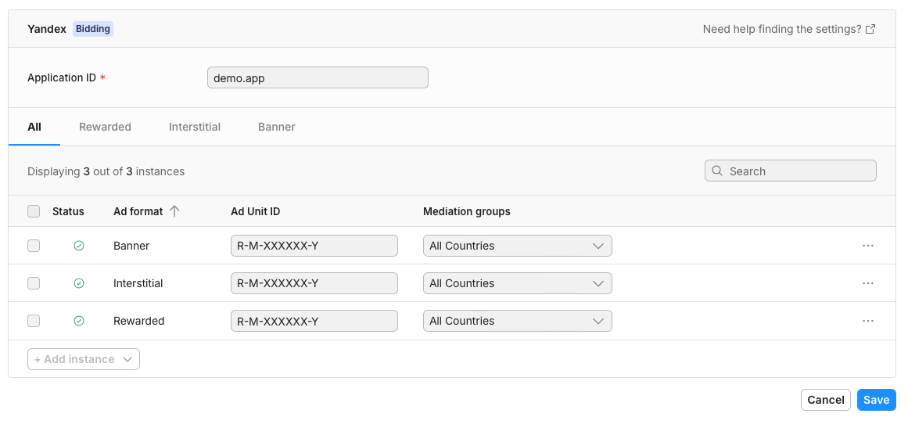Open external link icon next to help text

pyautogui.click(x=870, y=29)
